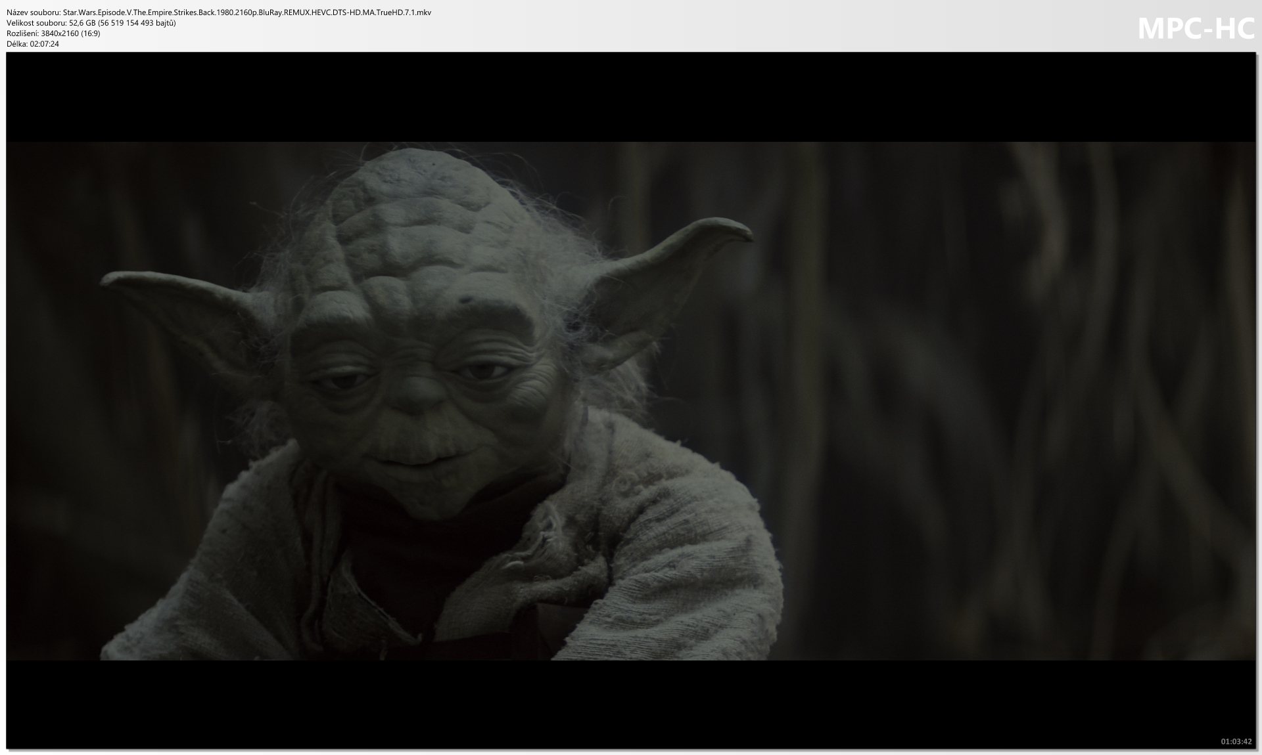Click the file name line ending in TrueHD.7.1.mkv
Screen dimensions: 1262x755
click(x=219, y=12)
